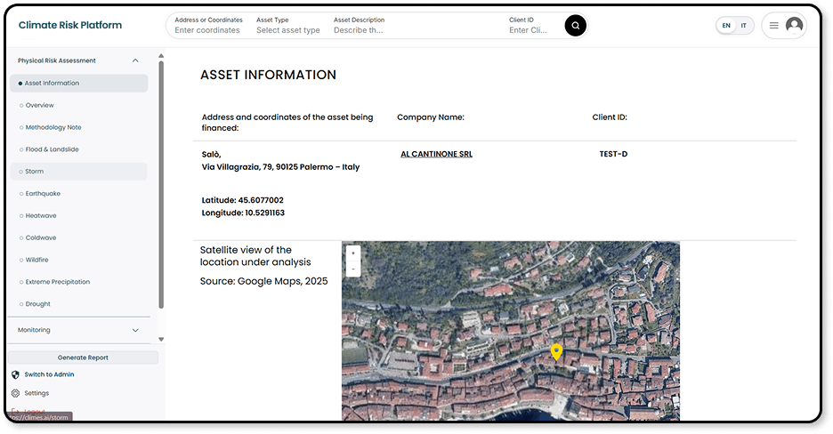Click Switch to Admin link
Viewport: 833px width, 434px height.
coord(49,374)
